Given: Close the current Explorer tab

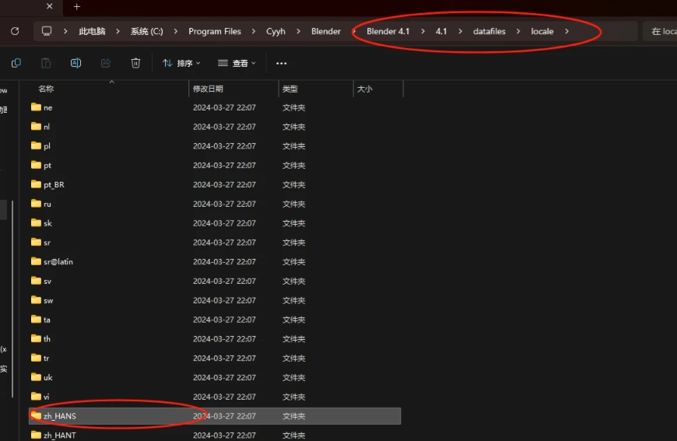Looking at the screenshot, I should click(49, 6).
